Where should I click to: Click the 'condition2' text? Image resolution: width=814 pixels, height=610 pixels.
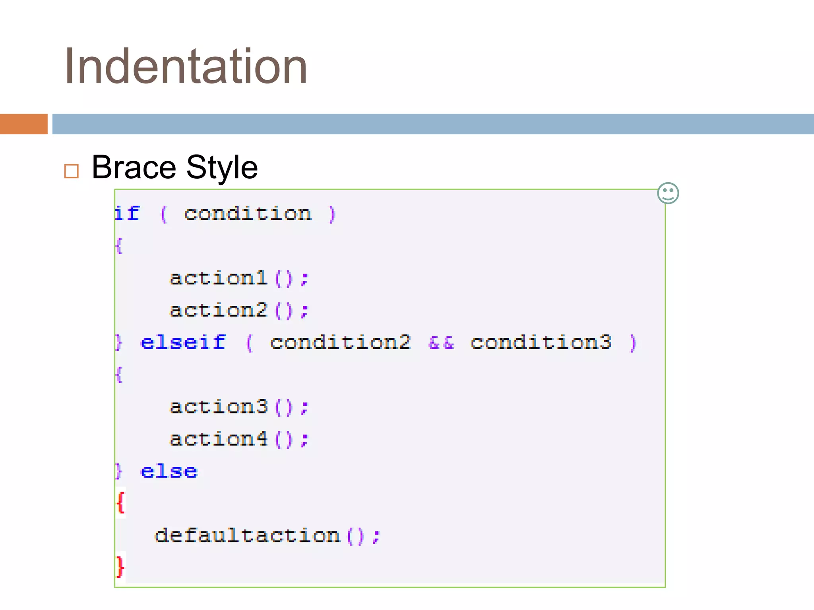coord(340,342)
